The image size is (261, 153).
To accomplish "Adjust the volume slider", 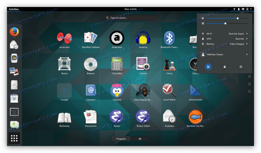I will click(227, 18).
